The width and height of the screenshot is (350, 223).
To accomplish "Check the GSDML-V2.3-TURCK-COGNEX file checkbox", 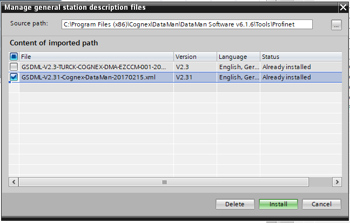I will click(14, 67).
